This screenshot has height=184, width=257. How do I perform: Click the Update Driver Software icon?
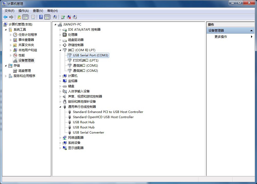pos(63,17)
